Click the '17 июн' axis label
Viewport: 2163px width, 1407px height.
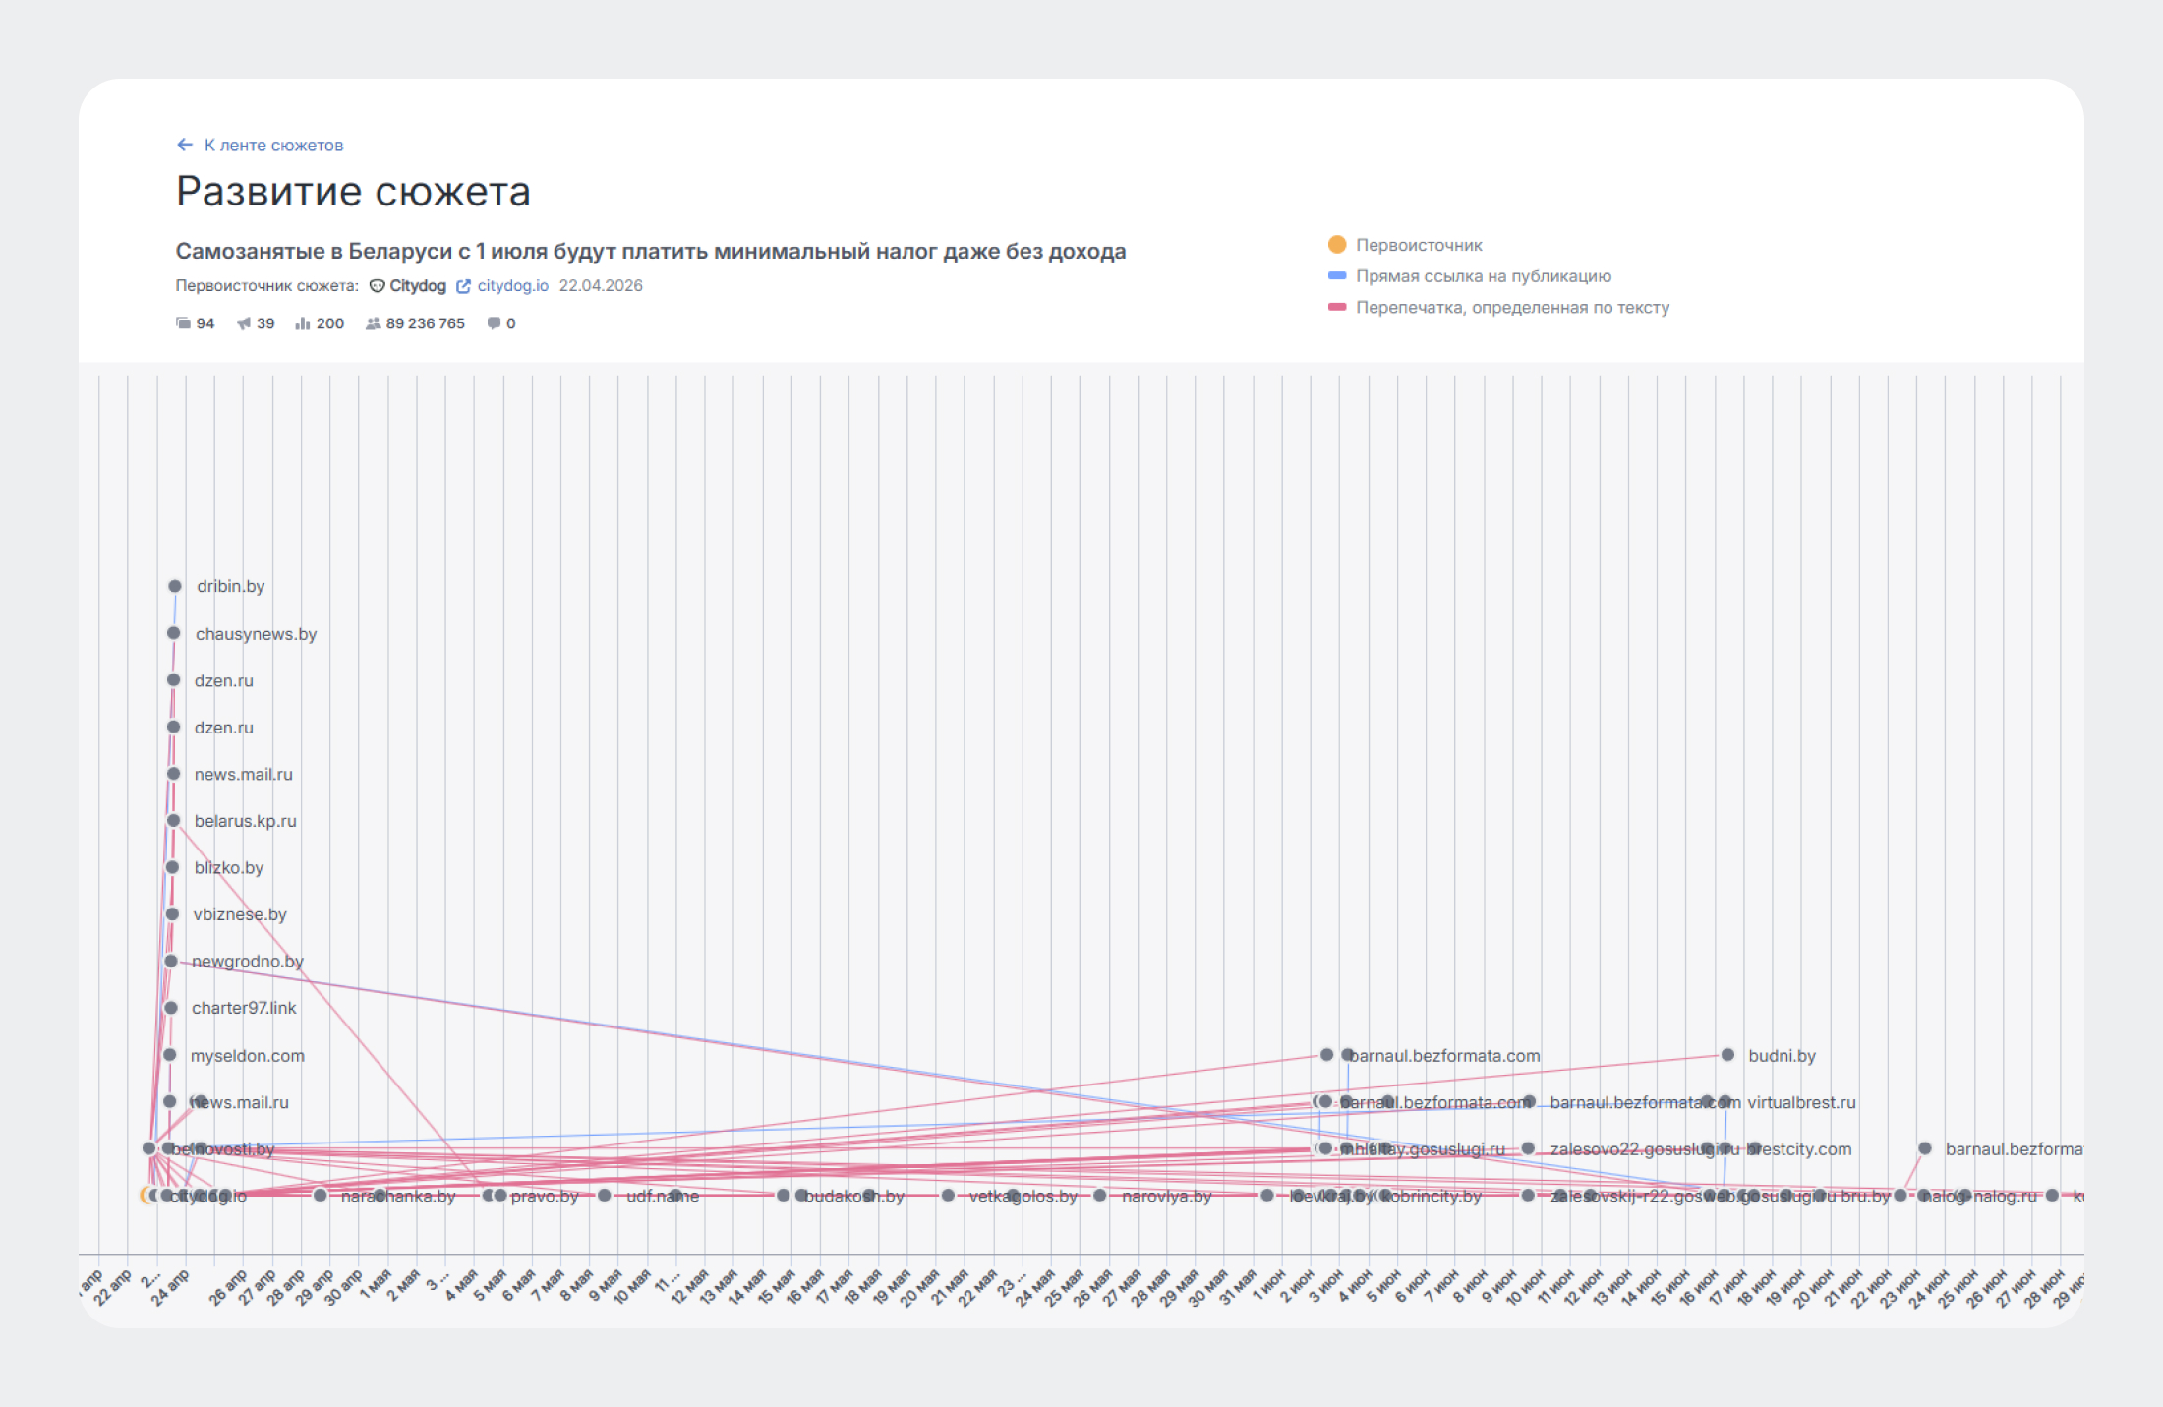1730,1288
